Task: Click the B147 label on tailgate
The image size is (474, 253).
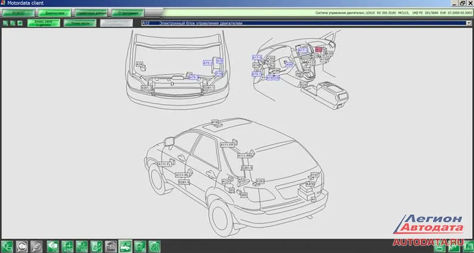Action: [x=314, y=175]
